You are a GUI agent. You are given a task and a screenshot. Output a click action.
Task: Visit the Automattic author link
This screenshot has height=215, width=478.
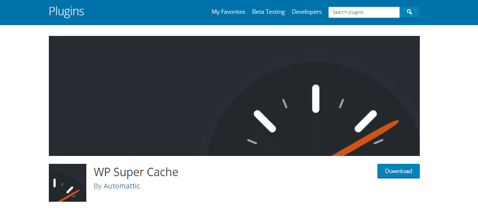(x=122, y=186)
